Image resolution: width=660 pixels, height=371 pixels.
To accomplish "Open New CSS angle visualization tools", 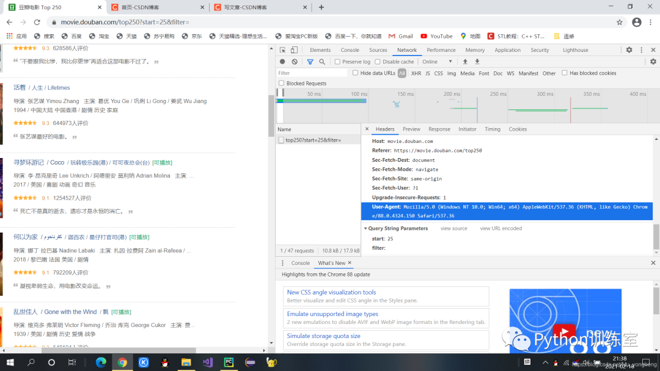I will coord(331,292).
